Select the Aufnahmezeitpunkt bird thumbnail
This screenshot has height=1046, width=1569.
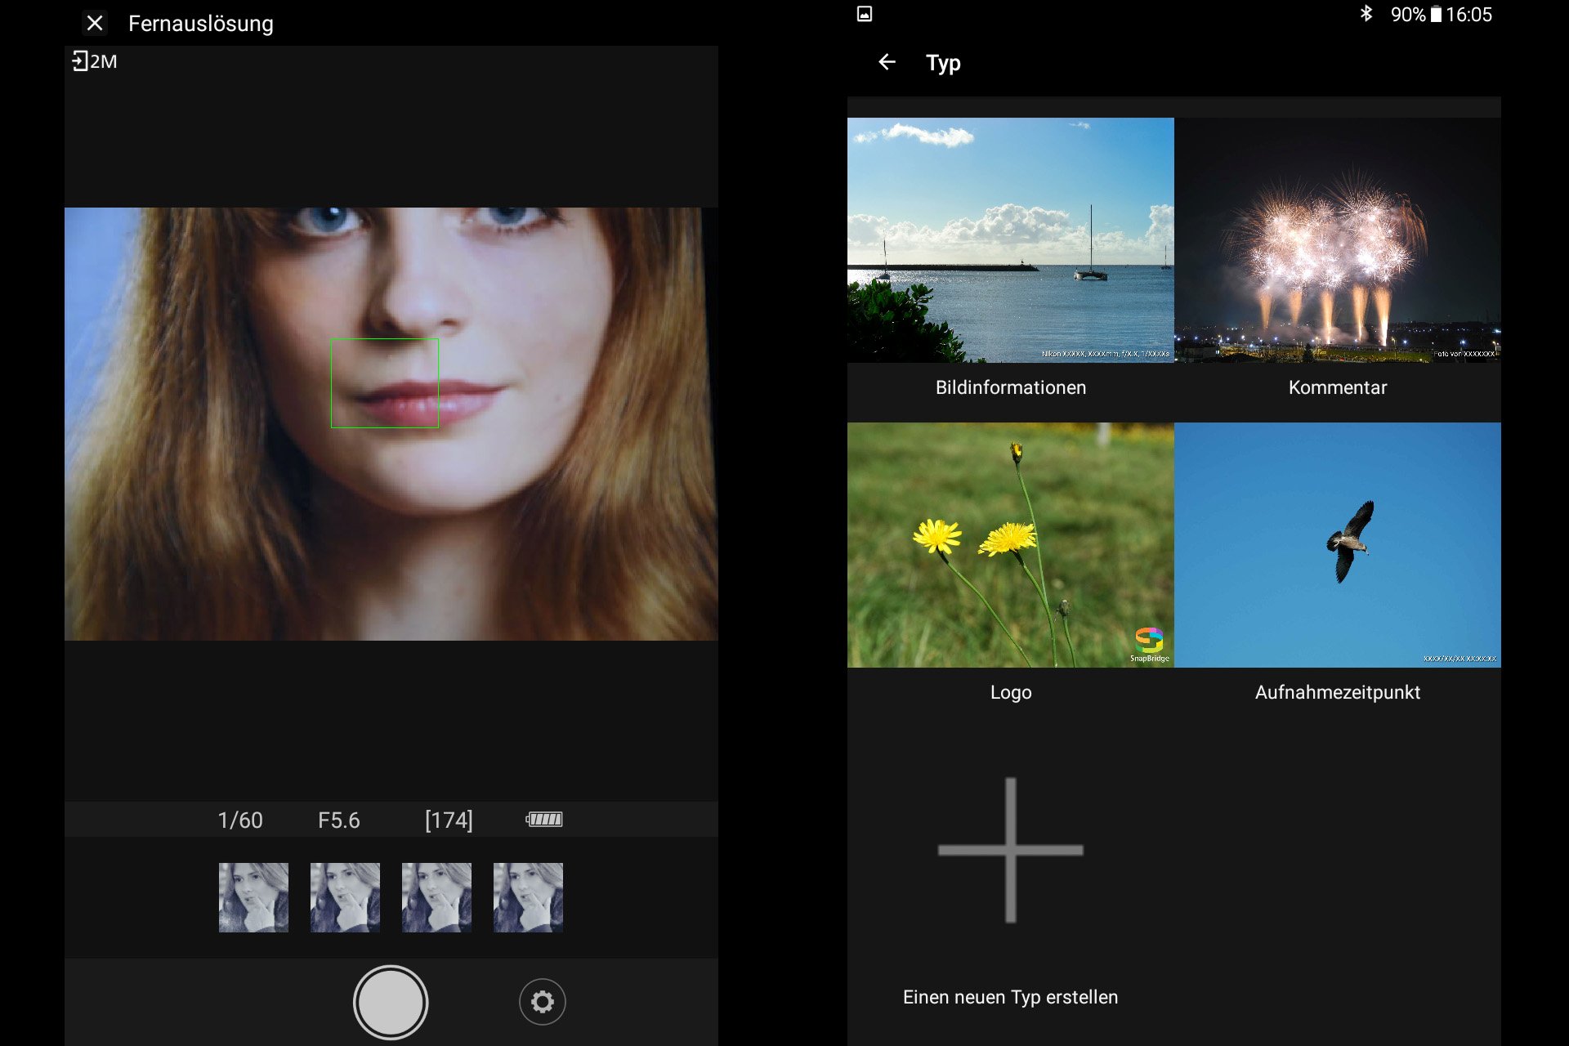(x=1338, y=545)
